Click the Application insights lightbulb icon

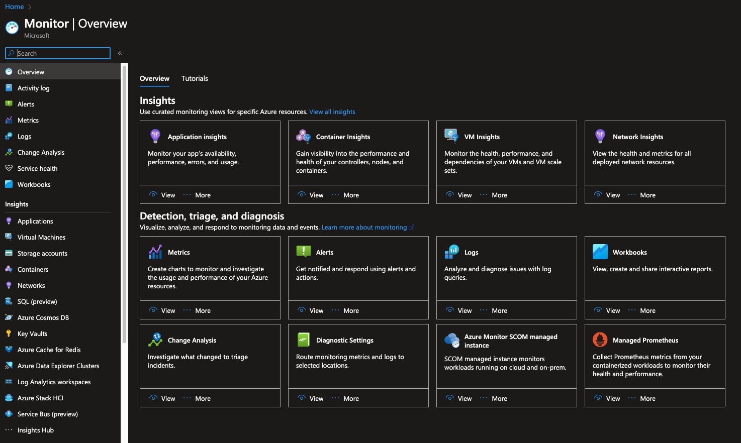tap(155, 136)
